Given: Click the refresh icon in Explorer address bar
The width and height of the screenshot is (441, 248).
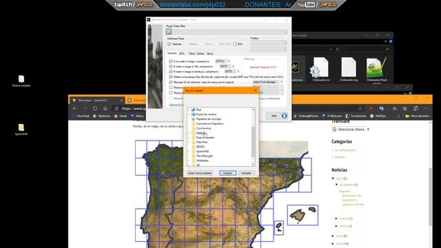Looking at the screenshot, I should [338, 49].
